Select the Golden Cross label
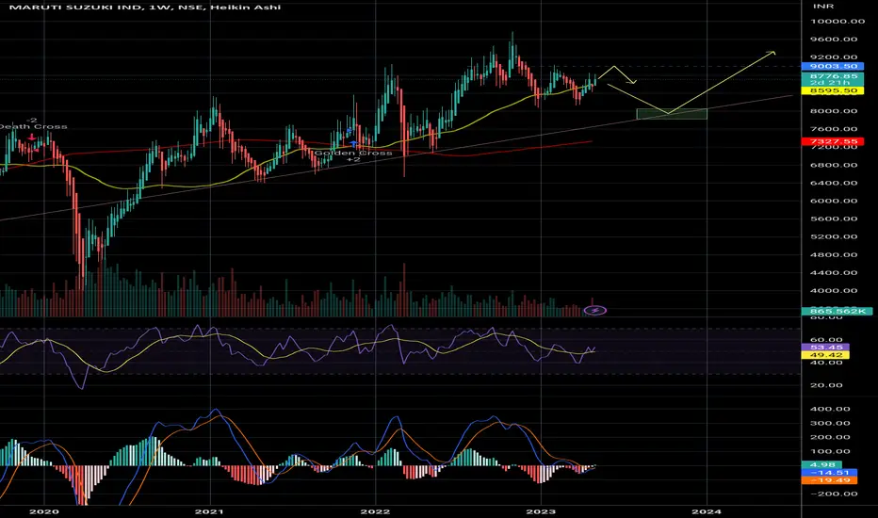The height and width of the screenshot is (518, 878). coord(353,153)
